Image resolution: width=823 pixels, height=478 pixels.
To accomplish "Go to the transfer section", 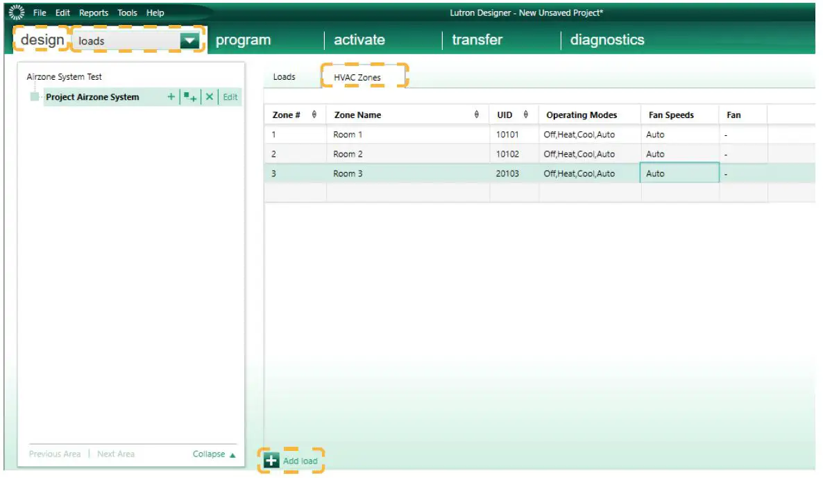I will tap(477, 40).
